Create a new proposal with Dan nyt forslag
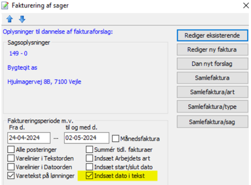This screenshot has height=185, width=251. [212, 64]
